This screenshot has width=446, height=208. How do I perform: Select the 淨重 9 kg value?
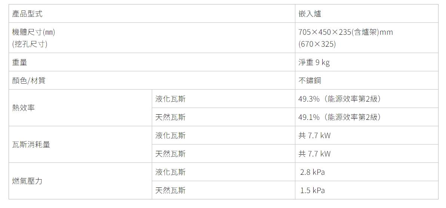314,62
